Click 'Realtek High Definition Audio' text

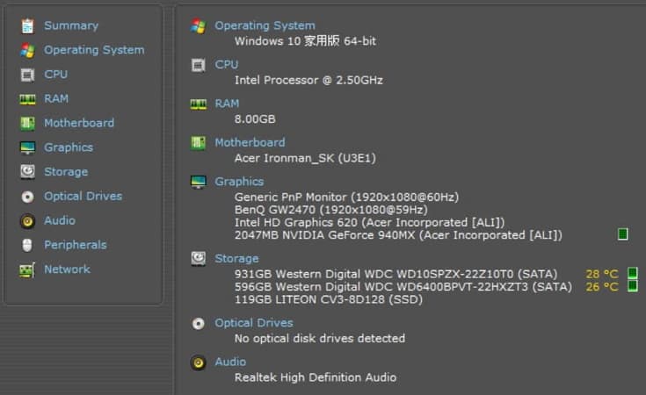tap(316, 377)
